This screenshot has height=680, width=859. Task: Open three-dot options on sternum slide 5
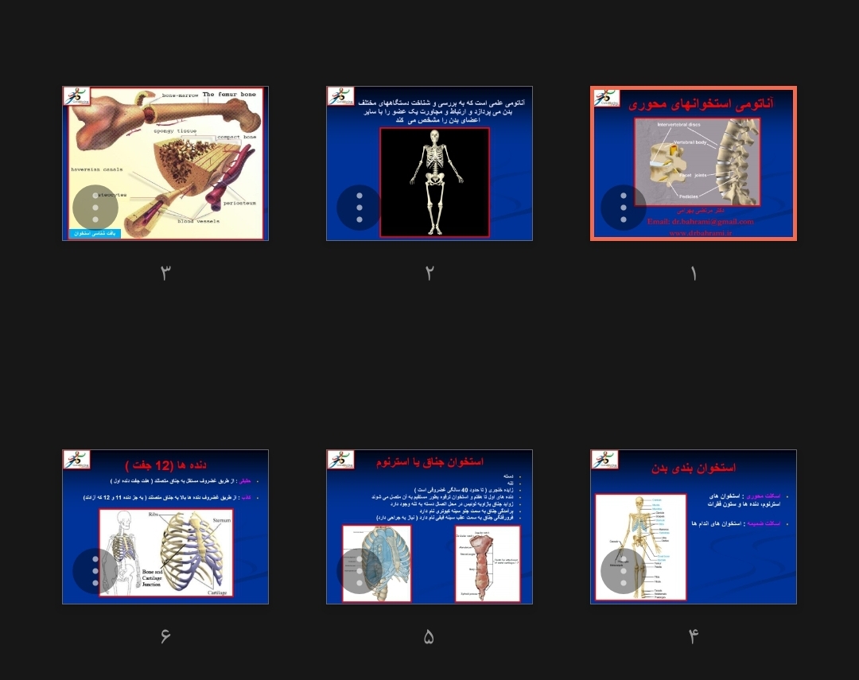(360, 571)
